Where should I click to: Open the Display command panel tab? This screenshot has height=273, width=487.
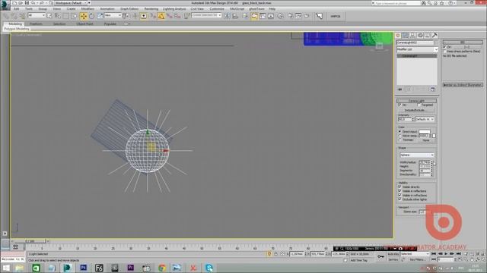(428, 36)
